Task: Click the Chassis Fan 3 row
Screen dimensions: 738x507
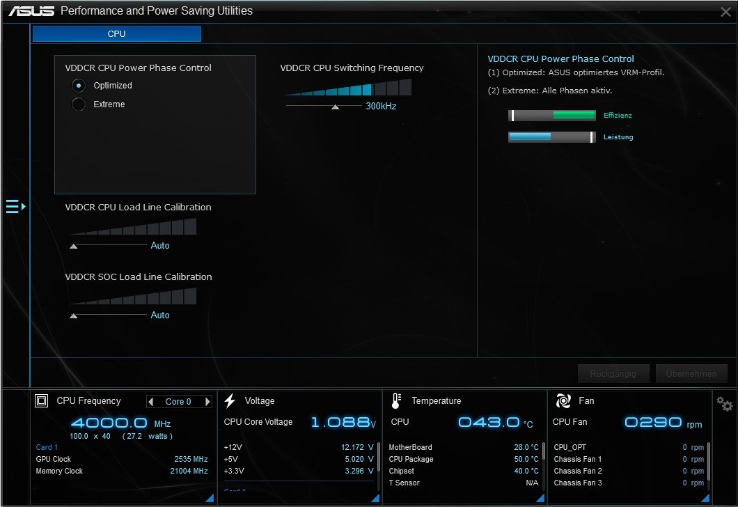Action: (629, 483)
